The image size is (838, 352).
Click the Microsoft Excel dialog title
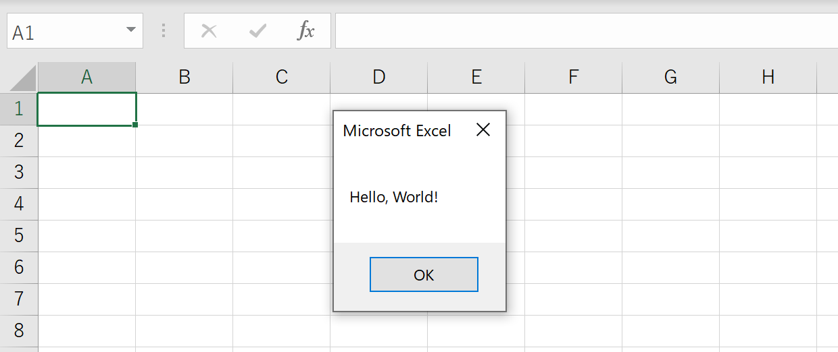(397, 131)
